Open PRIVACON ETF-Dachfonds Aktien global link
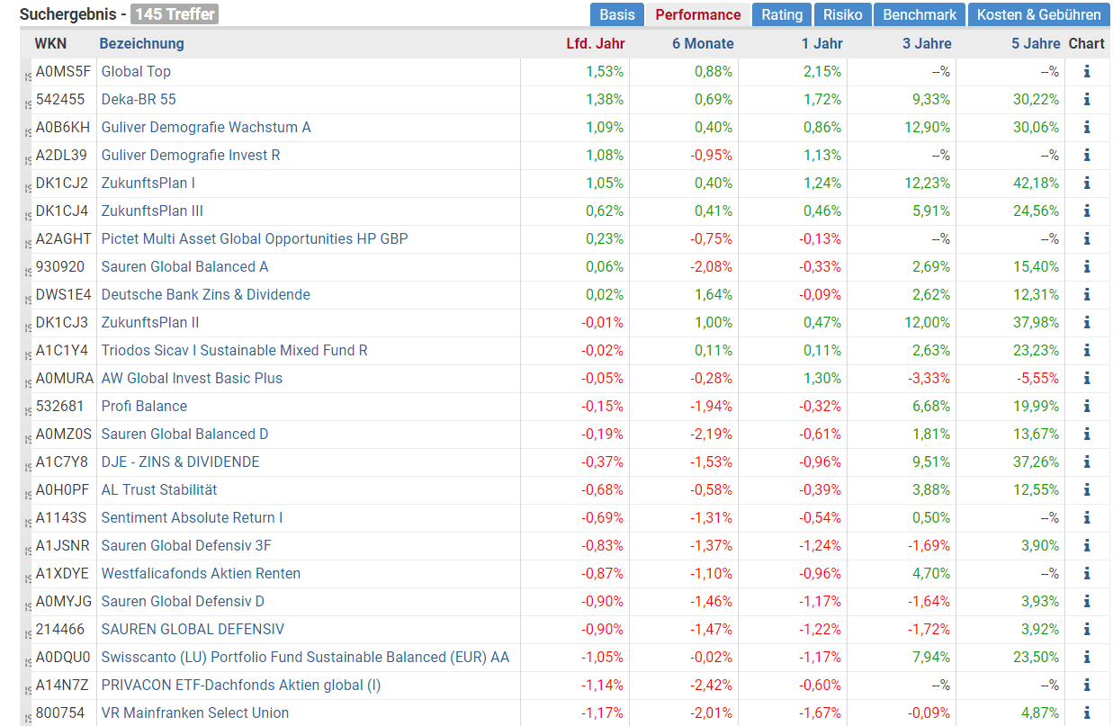Image resolution: width=1113 pixels, height=726 pixels. (x=241, y=686)
